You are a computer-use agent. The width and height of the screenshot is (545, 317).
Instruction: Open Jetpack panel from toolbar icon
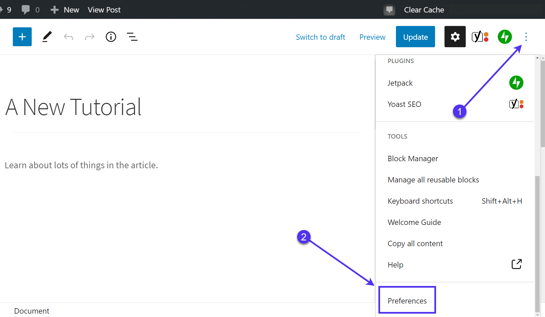pos(505,37)
